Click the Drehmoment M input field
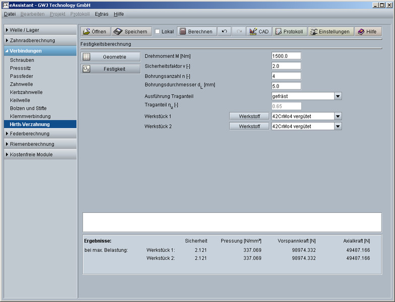Viewport: 395px width, 302px height. [x=286, y=56]
